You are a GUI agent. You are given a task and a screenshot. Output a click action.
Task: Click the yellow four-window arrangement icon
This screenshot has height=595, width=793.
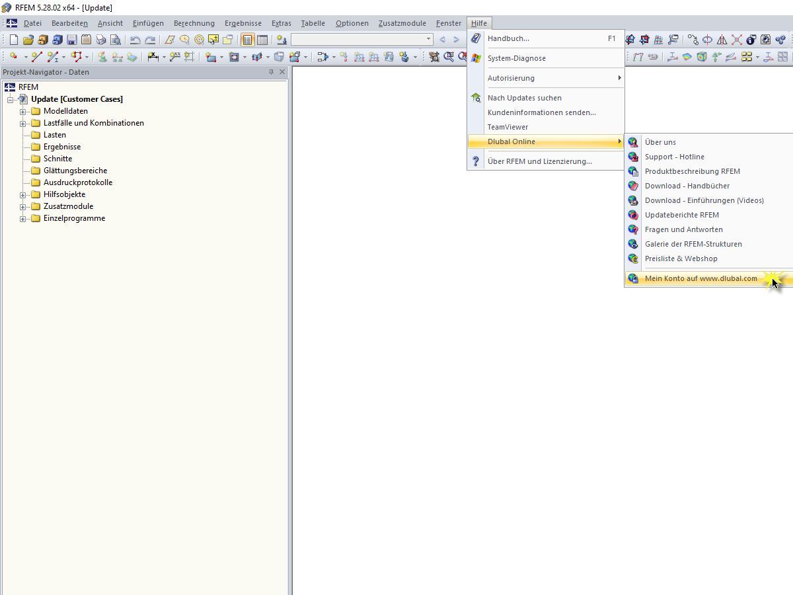(747, 57)
